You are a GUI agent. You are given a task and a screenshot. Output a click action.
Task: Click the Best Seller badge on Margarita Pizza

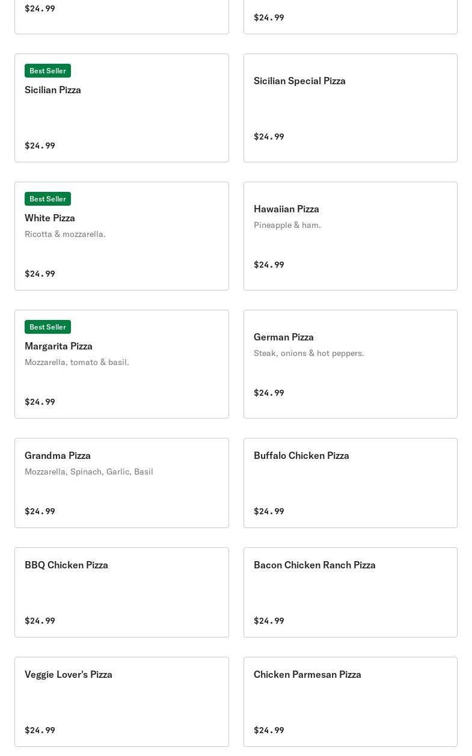pyautogui.click(x=48, y=327)
